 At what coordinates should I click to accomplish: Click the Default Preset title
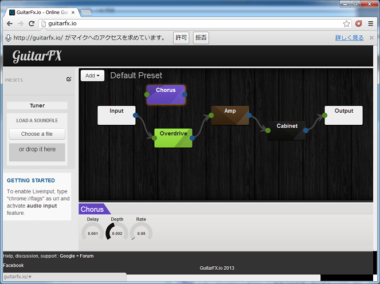136,76
